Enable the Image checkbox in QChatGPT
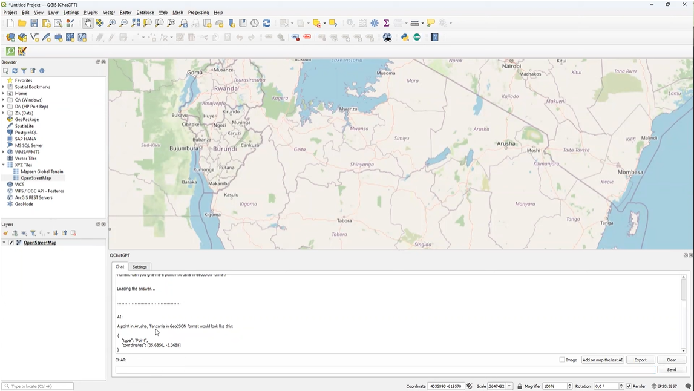 [562, 360]
